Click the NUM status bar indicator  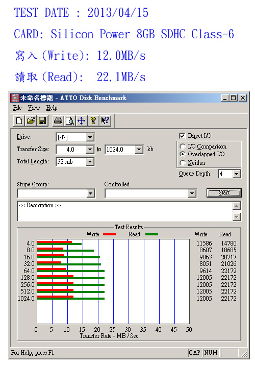(x=211, y=353)
